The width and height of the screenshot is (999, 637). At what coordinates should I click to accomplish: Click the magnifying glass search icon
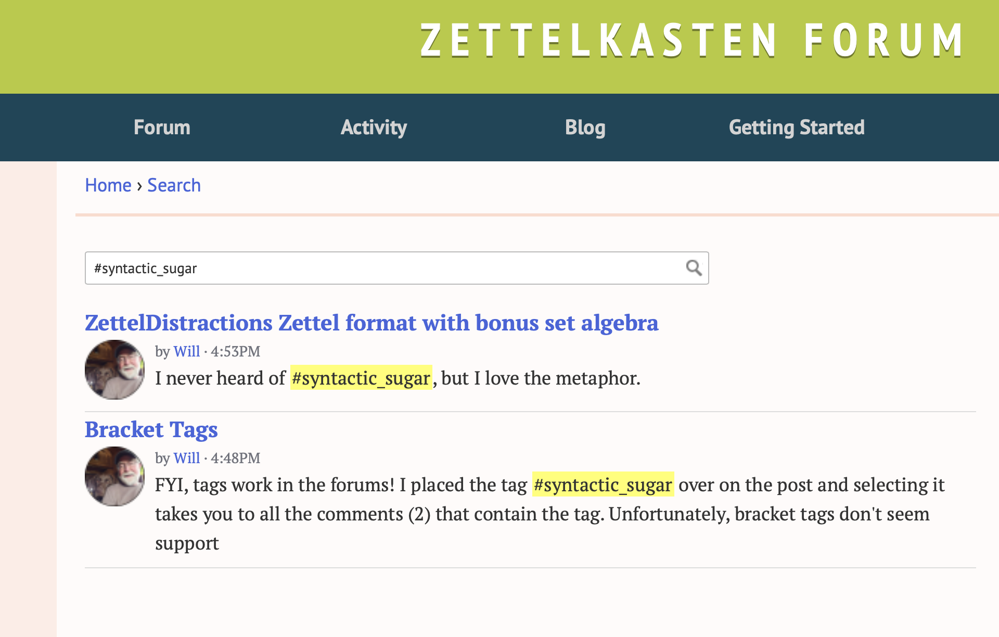pyautogui.click(x=694, y=268)
